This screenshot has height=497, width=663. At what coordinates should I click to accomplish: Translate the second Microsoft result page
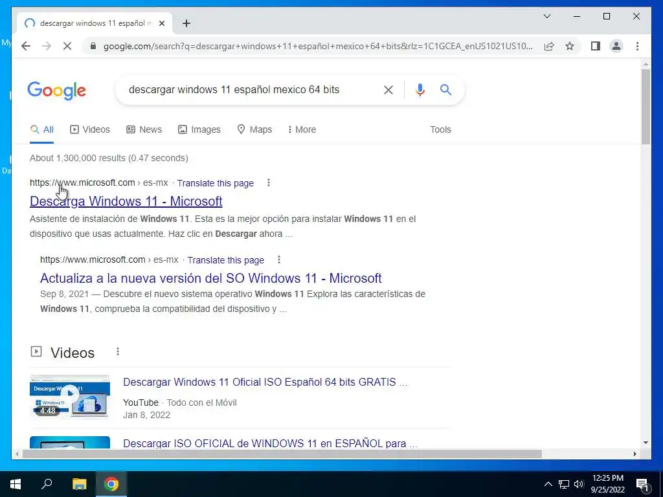click(226, 260)
